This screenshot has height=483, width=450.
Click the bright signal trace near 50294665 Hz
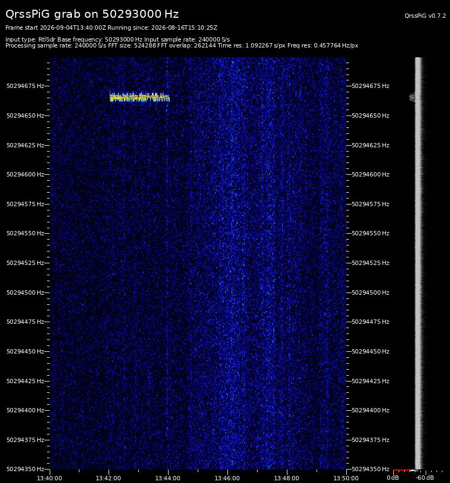[x=140, y=97]
